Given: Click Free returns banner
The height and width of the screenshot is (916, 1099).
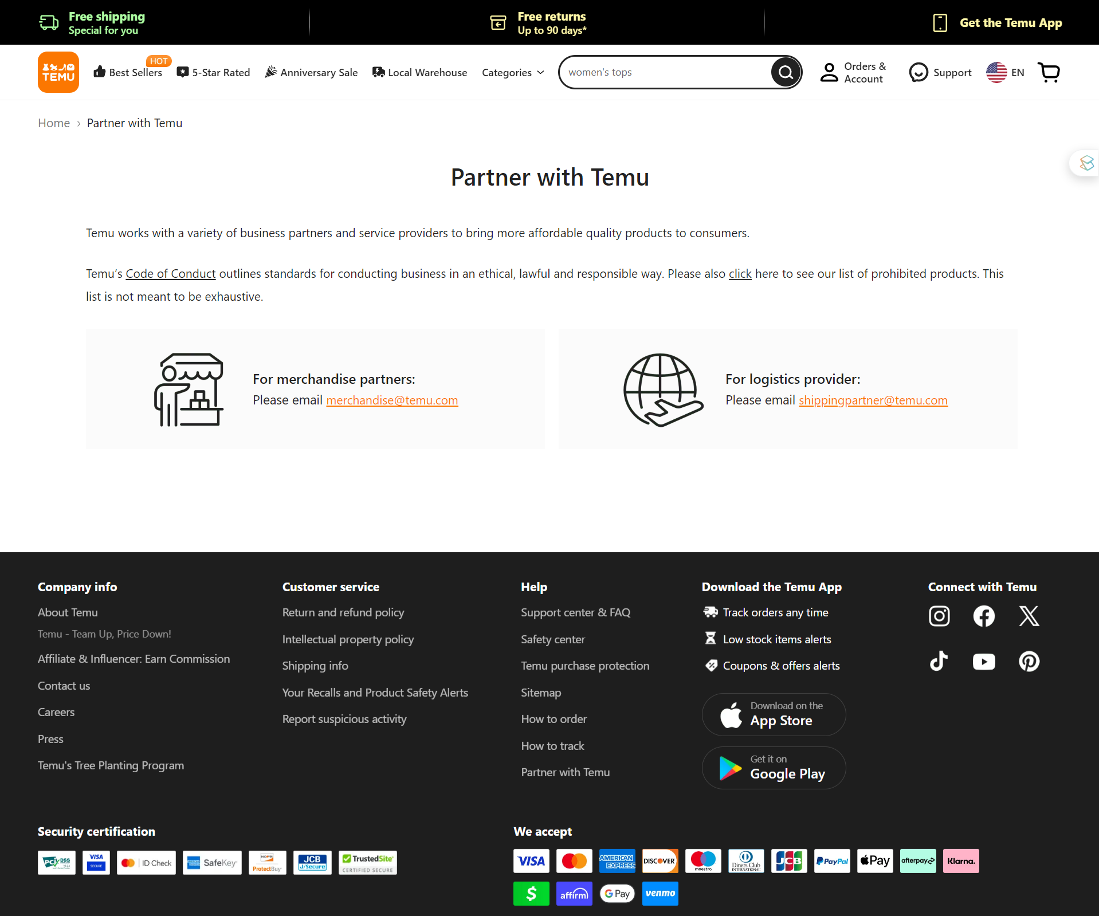Looking at the screenshot, I should tap(539, 23).
